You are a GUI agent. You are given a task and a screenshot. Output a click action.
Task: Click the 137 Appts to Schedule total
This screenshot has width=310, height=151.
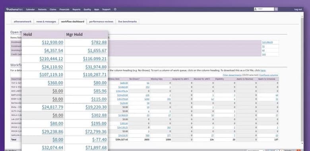coord(276,139)
